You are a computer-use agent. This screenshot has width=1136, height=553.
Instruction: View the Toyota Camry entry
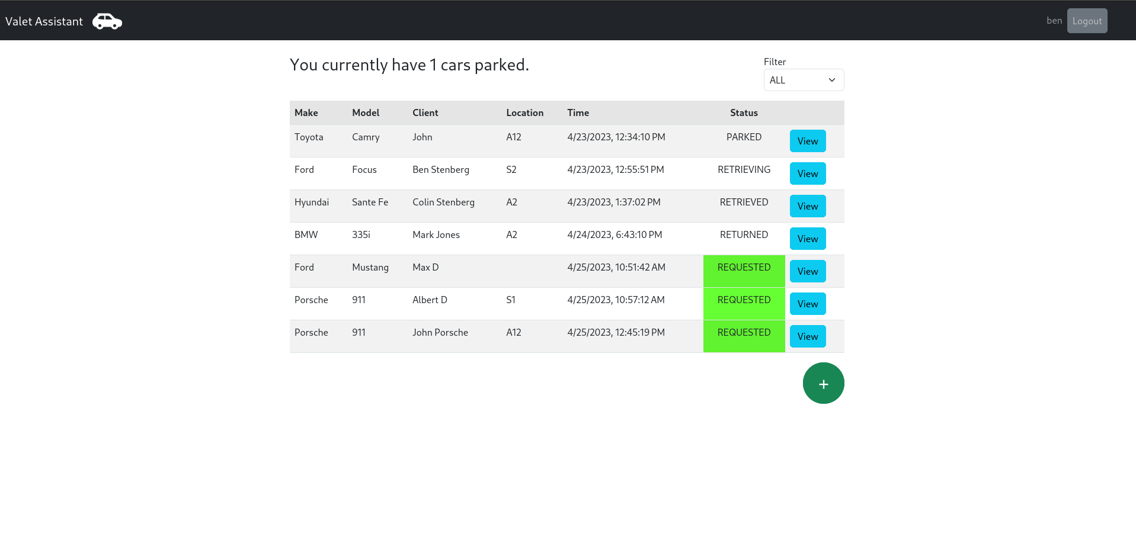[807, 141]
